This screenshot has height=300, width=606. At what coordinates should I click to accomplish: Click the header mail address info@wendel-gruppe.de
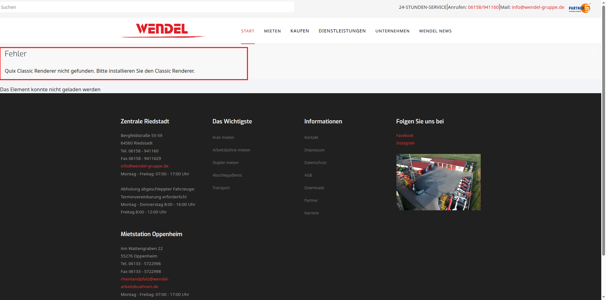[538, 7]
